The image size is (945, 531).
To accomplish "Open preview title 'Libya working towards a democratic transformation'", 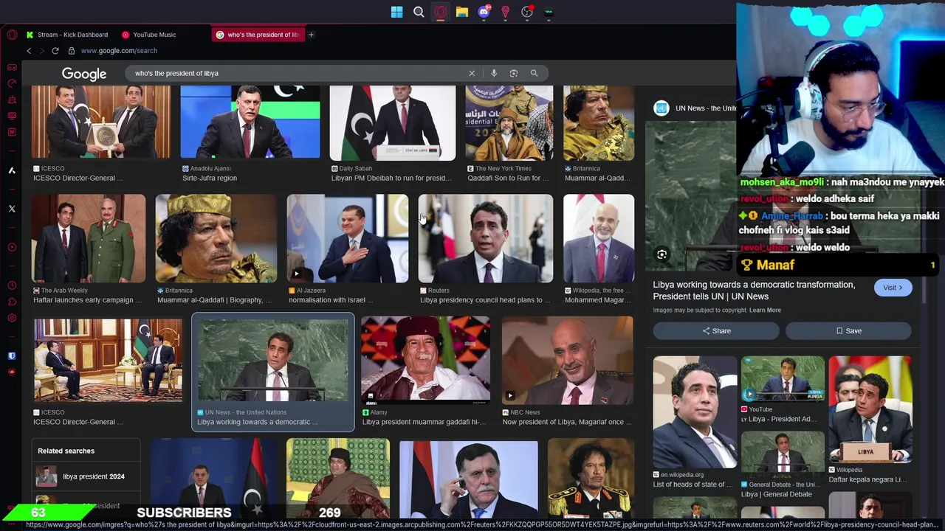I will [754, 291].
